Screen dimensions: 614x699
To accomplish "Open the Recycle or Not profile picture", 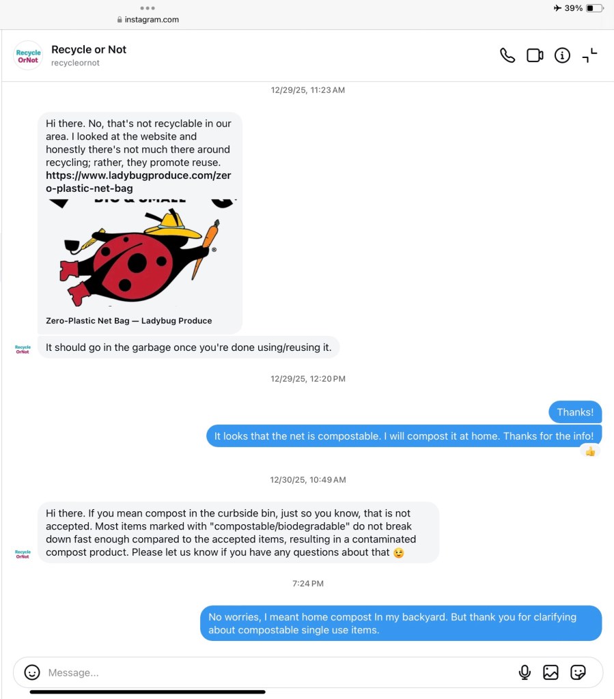I will tap(28, 56).
